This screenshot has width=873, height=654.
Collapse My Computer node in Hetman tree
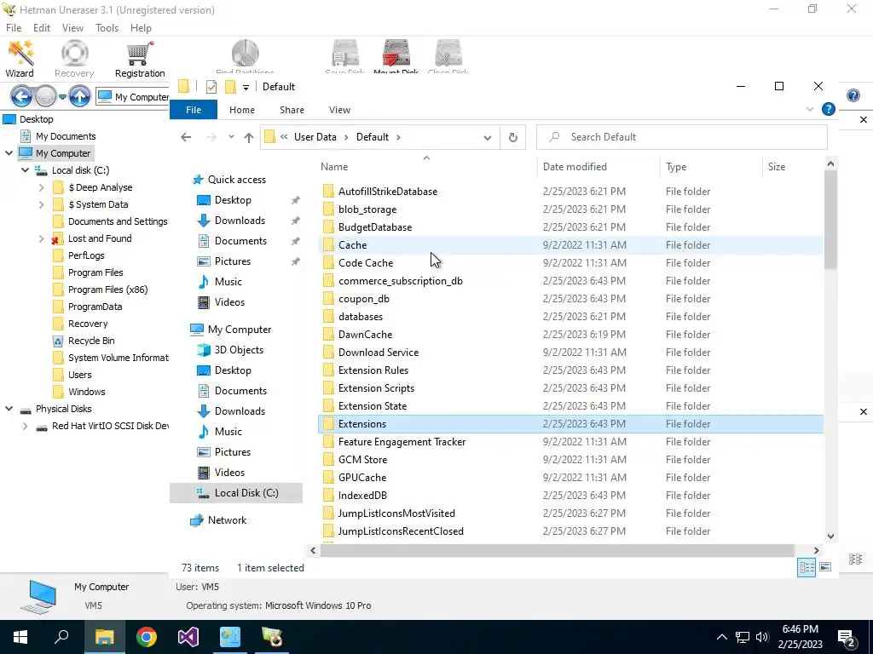(9, 153)
